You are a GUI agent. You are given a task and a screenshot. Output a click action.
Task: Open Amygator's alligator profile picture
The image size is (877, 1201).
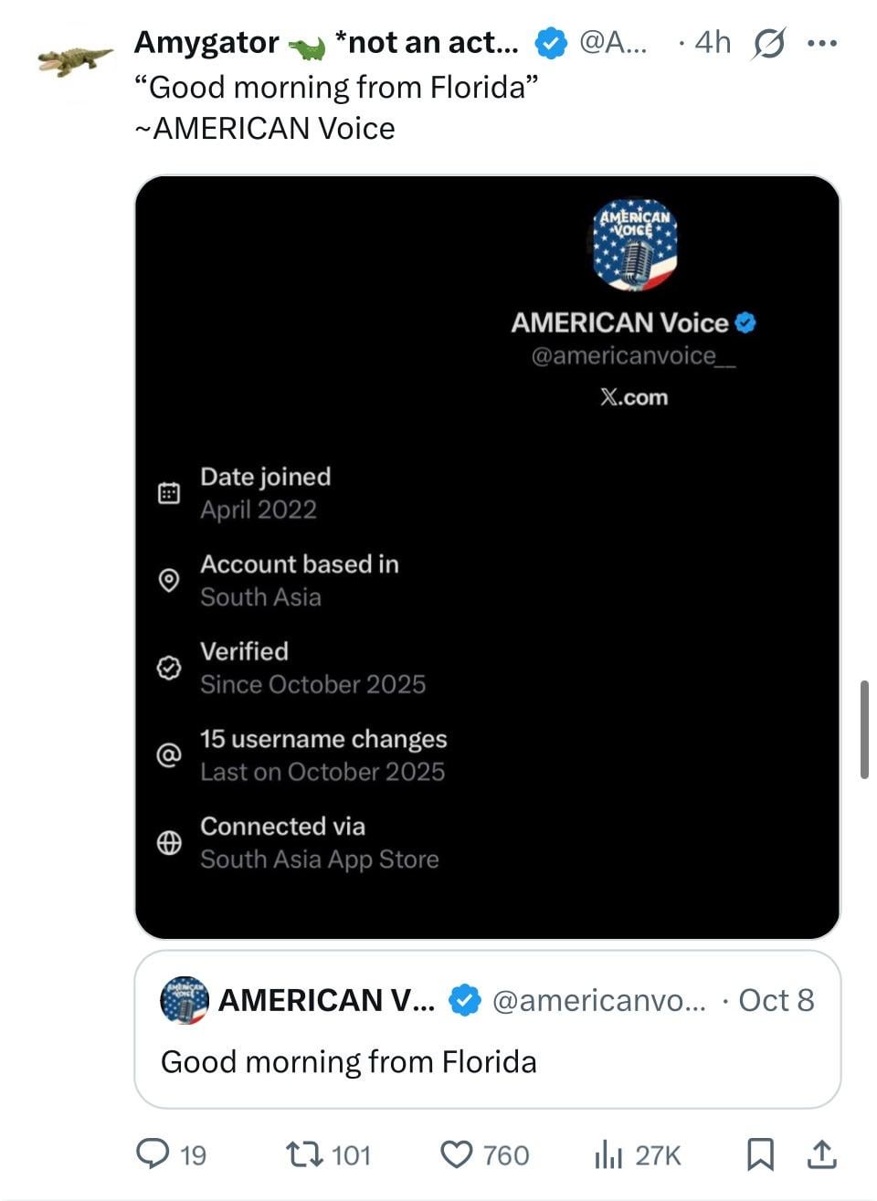pos(75,61)
